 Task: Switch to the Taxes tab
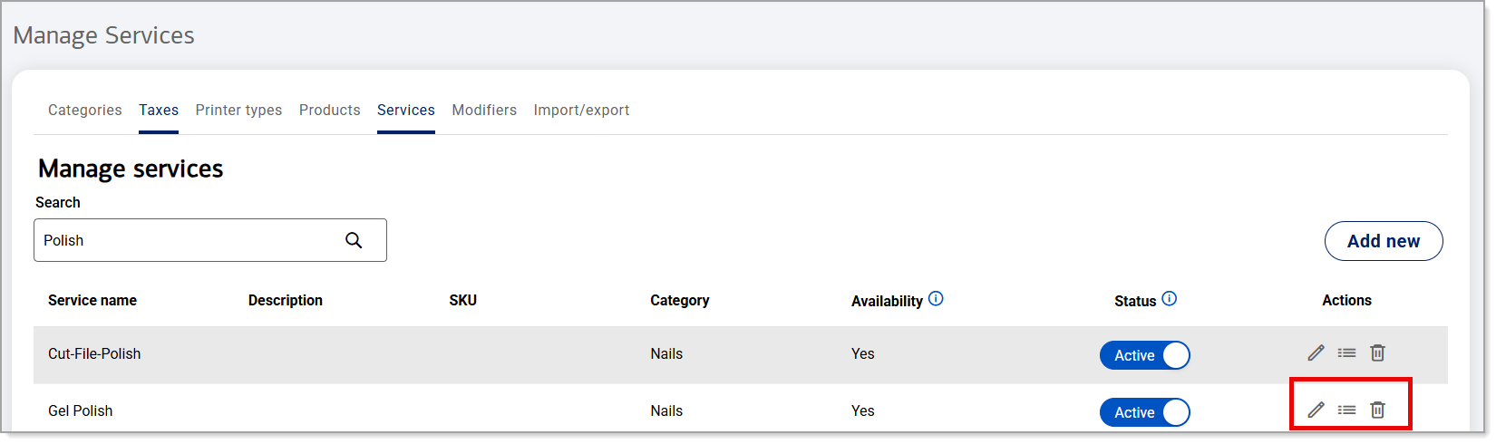coord(159,110)
